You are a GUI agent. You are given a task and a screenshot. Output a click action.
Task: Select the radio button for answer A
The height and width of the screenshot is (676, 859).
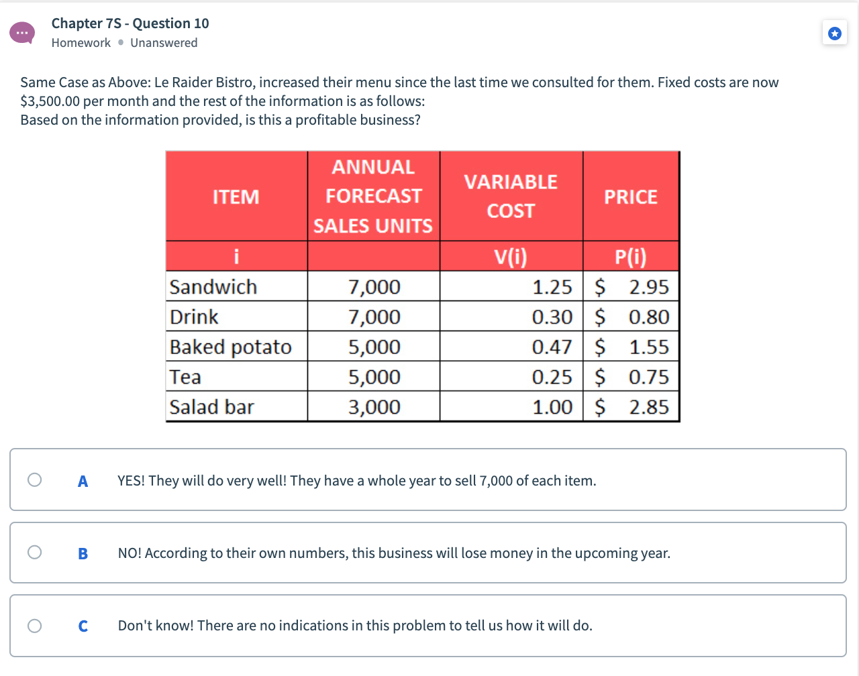click(x=35, y=480)
